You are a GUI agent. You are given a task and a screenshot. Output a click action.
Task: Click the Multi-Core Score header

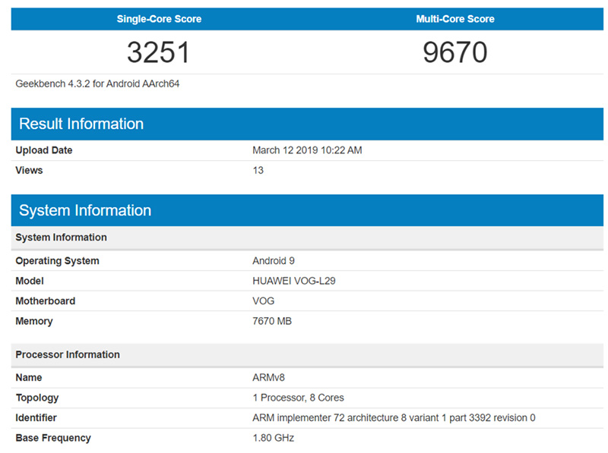pyautogui.click(x=454, y=19)
